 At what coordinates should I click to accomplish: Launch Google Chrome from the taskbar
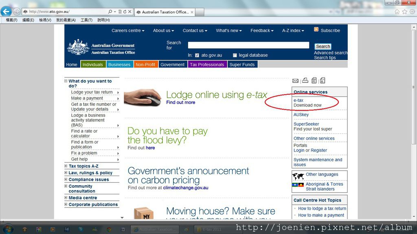(x=109, y=229)
